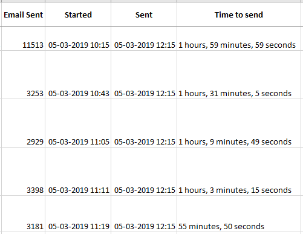Select the Started cell 05-03-2019 11:11
Screen dimensions: 303x234
(x=78, y=171)
